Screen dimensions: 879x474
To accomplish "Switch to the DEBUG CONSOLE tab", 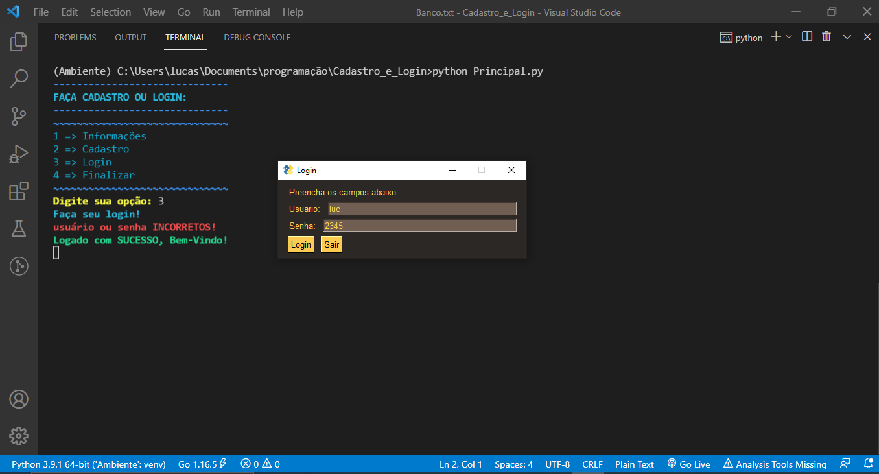I will point(257,37).
